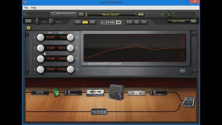Click the -2.5 dB gain value

[50, 59]
